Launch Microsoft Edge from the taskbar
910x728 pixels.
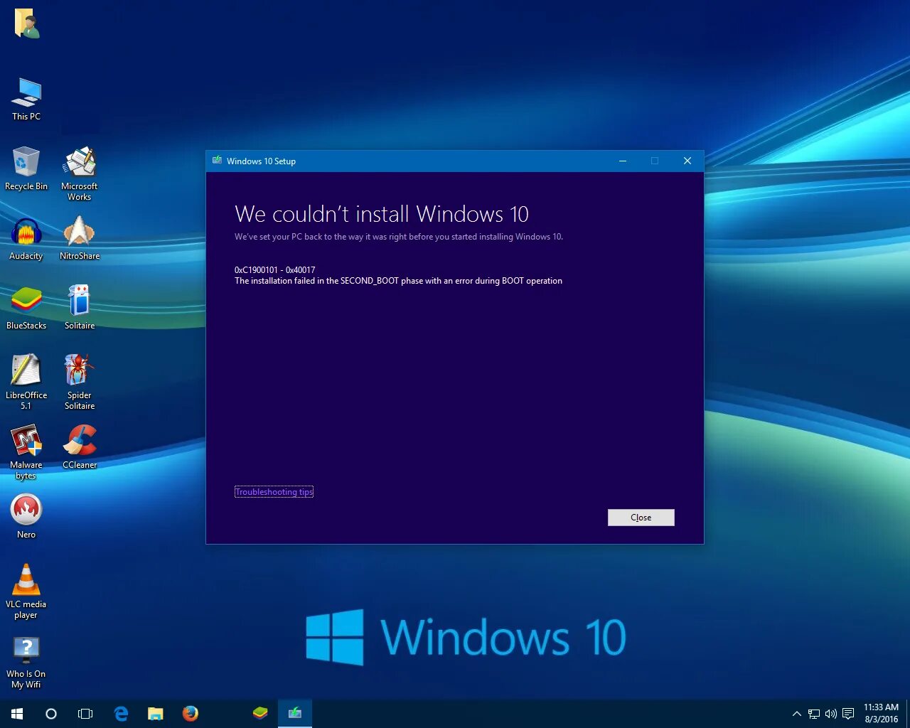[121, 714]
